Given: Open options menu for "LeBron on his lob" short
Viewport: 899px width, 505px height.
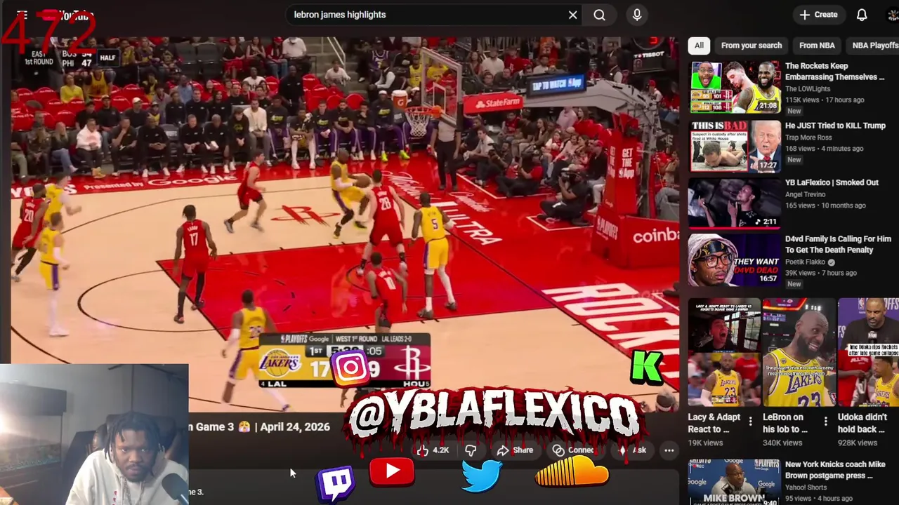Looking at the screenshot, I should [826, 422].
